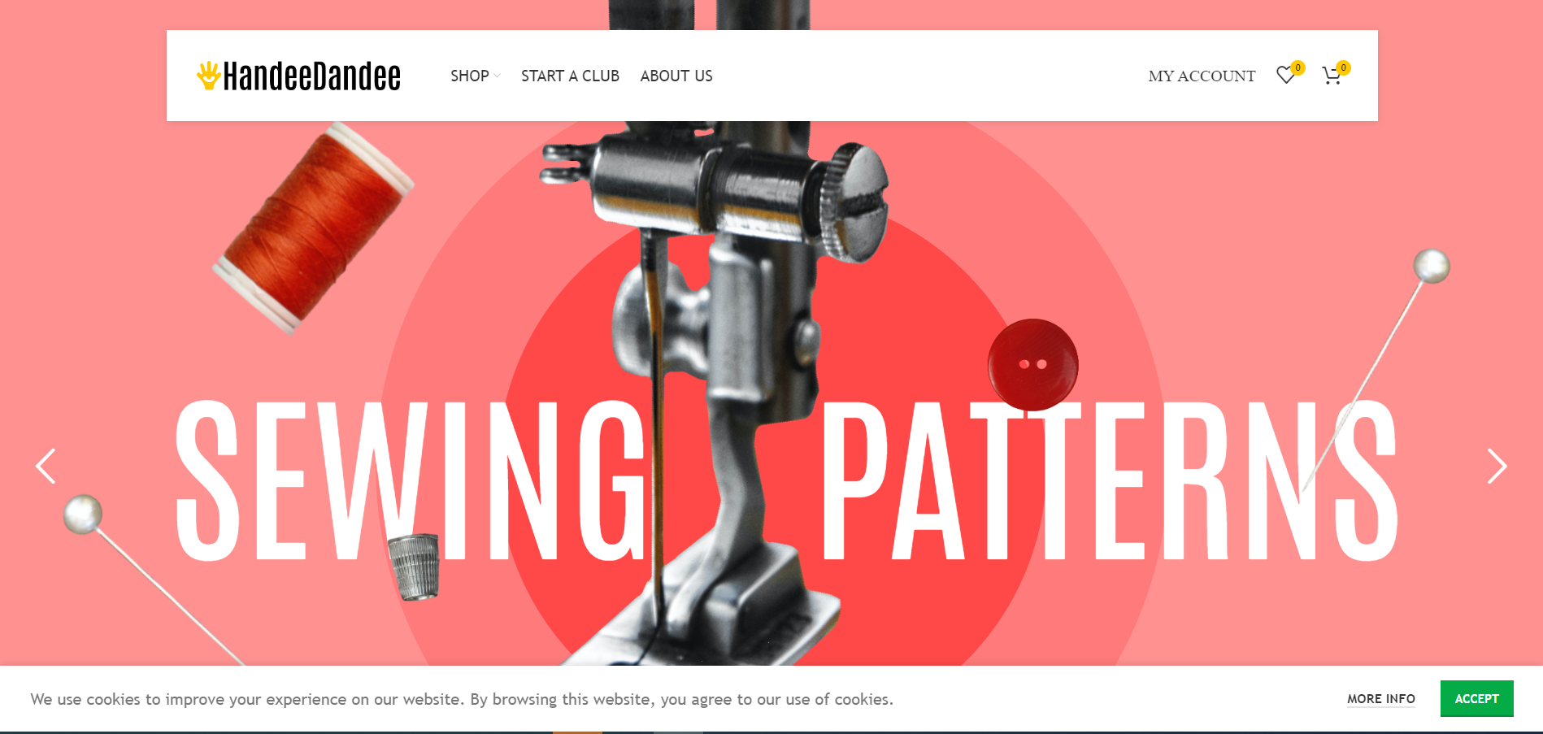Open the wishlist heart icon

(x=1285, y=76)
